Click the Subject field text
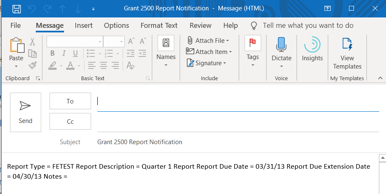Viewport: 386px width, 194px height. (x=140, y=142)
